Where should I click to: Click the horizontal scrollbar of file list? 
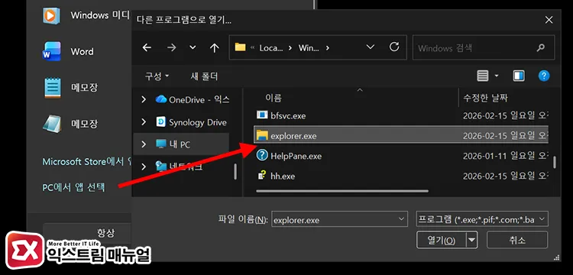tap(342, 191)
